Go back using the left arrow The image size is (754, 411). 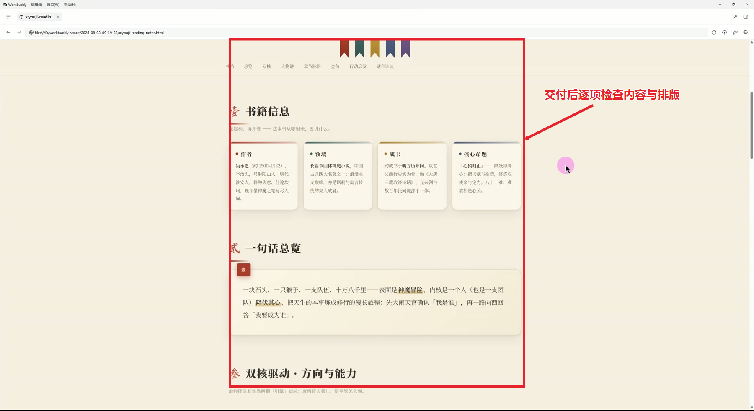tap(8, 32)
